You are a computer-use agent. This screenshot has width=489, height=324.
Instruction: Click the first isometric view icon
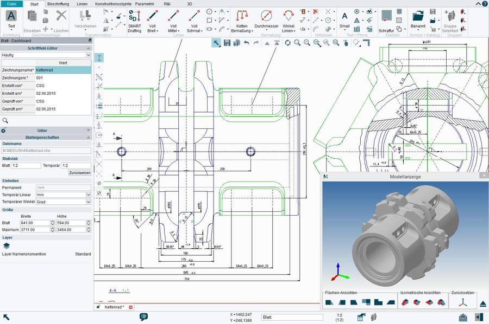(x=405, y=302)
